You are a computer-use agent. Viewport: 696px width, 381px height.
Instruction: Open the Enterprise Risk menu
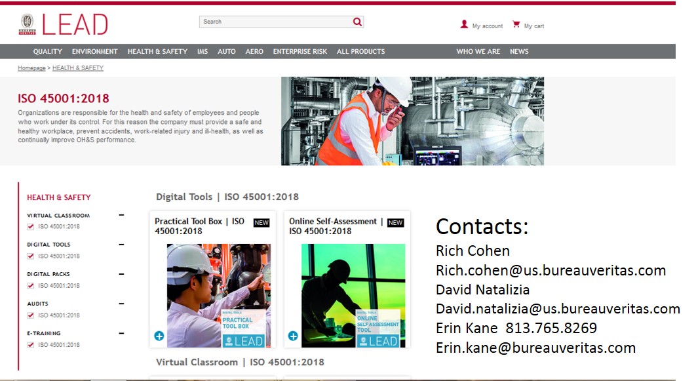[x=300, y=52]
